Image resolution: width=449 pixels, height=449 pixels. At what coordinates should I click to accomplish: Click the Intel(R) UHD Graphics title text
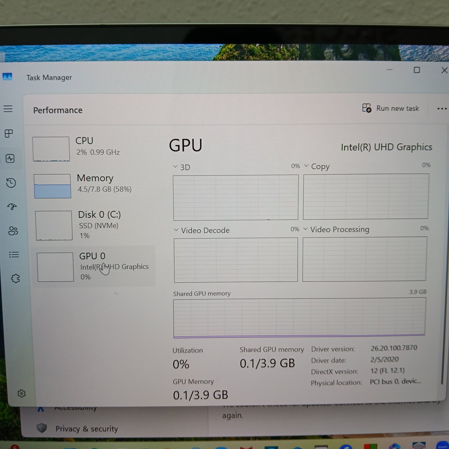coord(387,147)
